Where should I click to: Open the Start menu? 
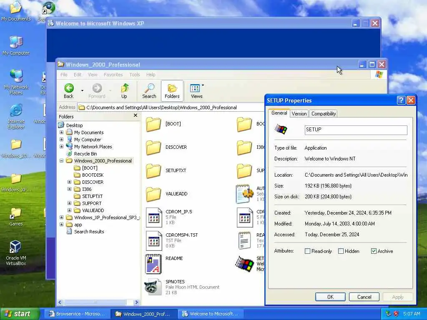pos(19,314)
